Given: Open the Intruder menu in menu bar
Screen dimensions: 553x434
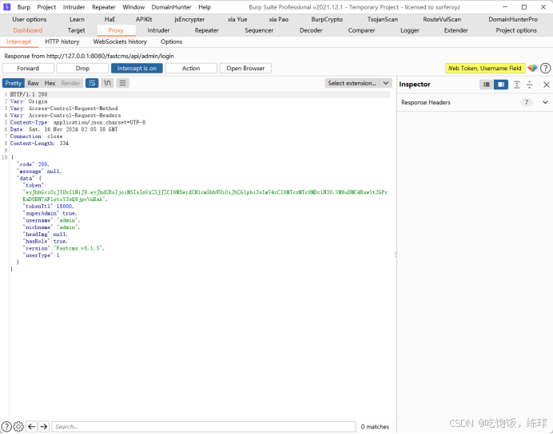Looking at the screenshot, I should click(x=74, y=7).
